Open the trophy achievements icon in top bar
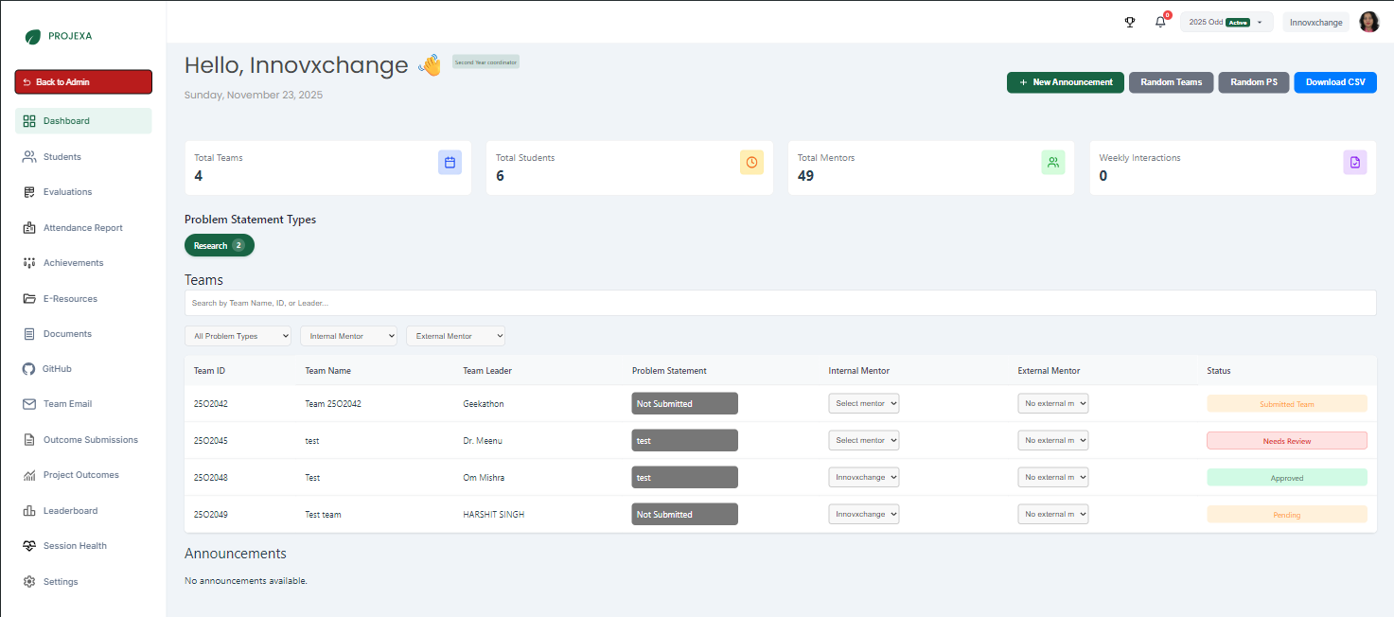The height and width of the screenshot is (617, 1394). 1130,21
